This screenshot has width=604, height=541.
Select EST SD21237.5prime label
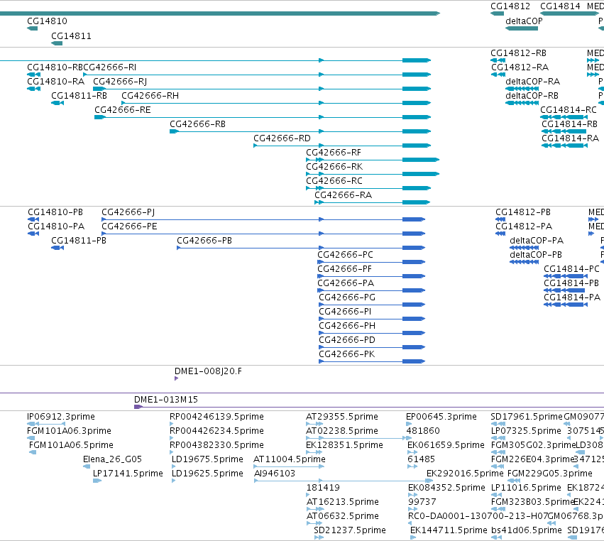point(350,530)
